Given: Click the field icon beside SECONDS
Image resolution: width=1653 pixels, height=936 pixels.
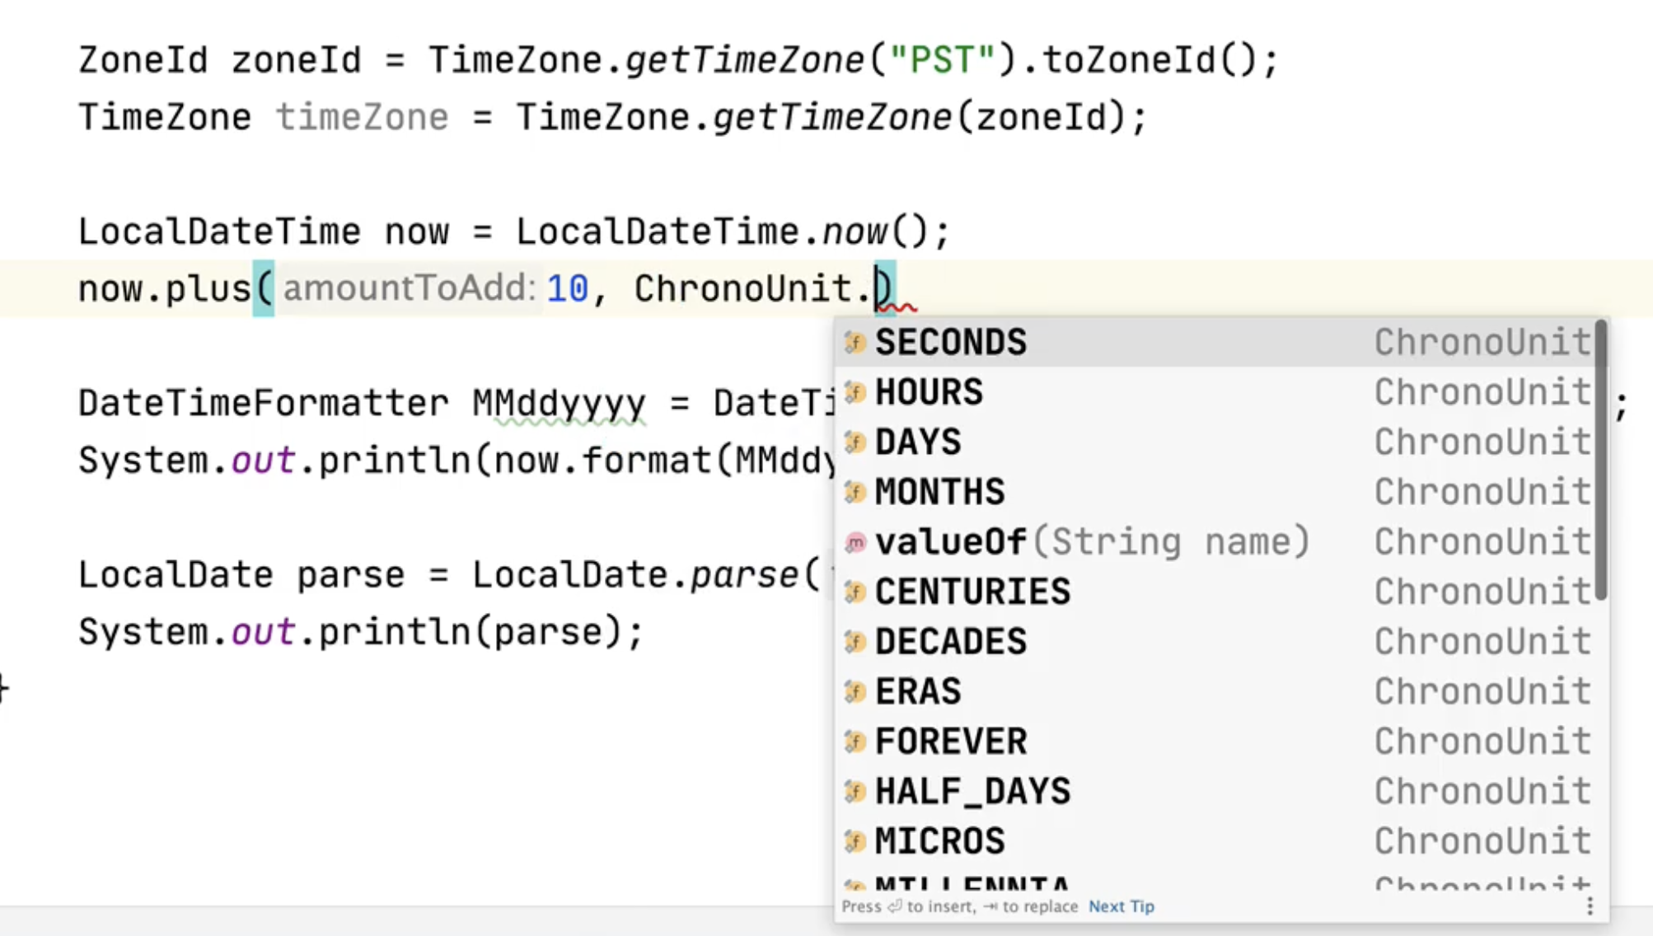Looking at the screenshot, I should click(855, 342).
